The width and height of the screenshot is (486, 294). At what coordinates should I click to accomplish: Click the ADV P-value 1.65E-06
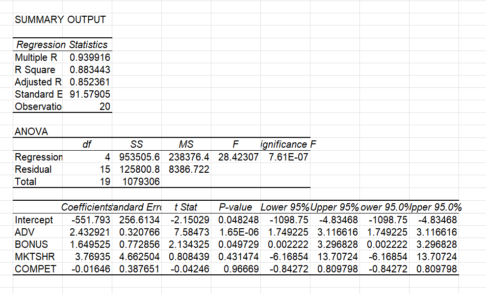point(235,232)
